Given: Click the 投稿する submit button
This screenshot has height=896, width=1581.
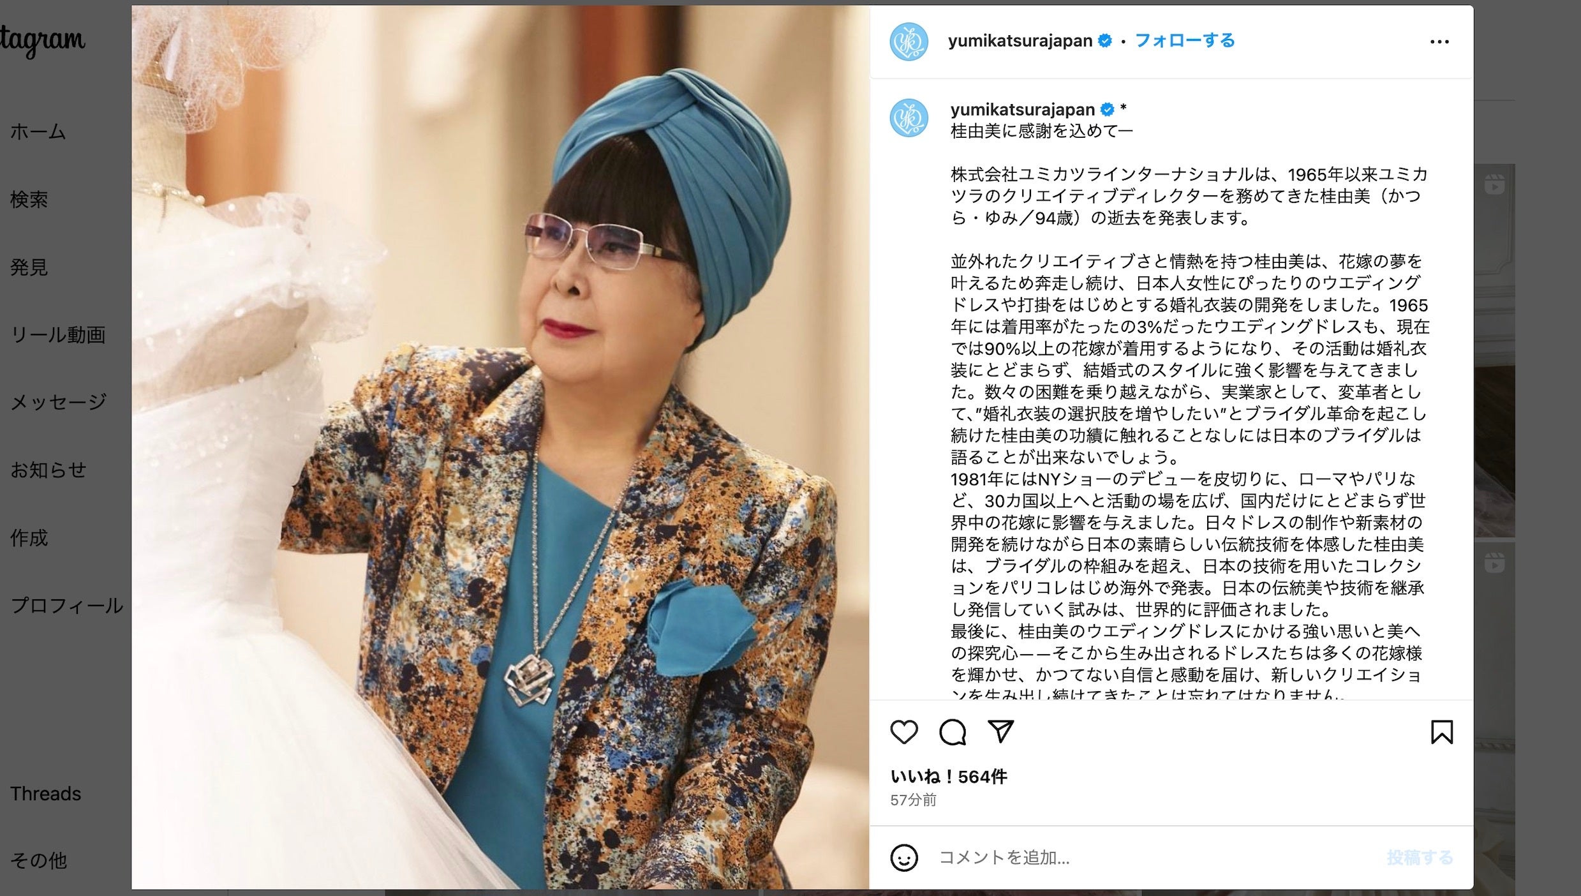Looking at the screenshot, I should pyautogui.click(x=1420, y=858).
